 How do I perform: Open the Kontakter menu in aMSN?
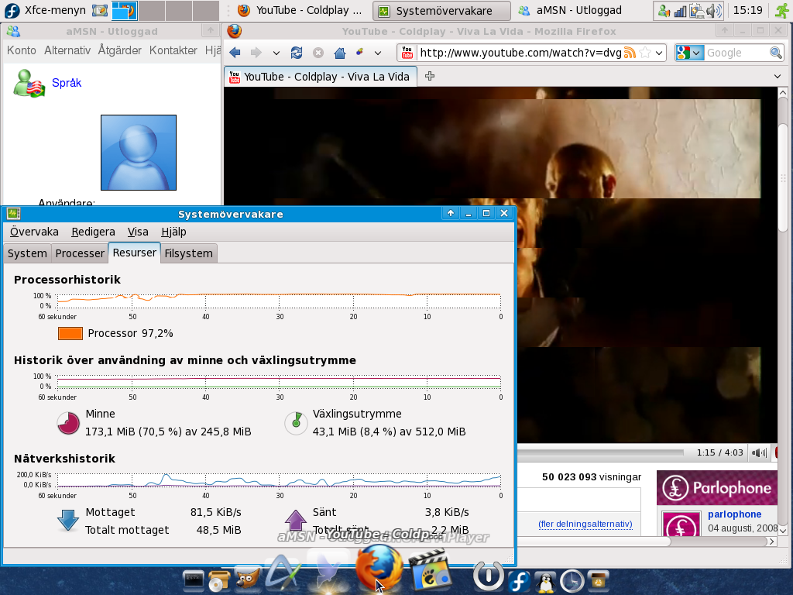173,50
